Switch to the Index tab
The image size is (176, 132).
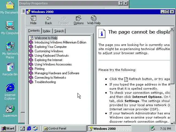[x=46, y=31]
